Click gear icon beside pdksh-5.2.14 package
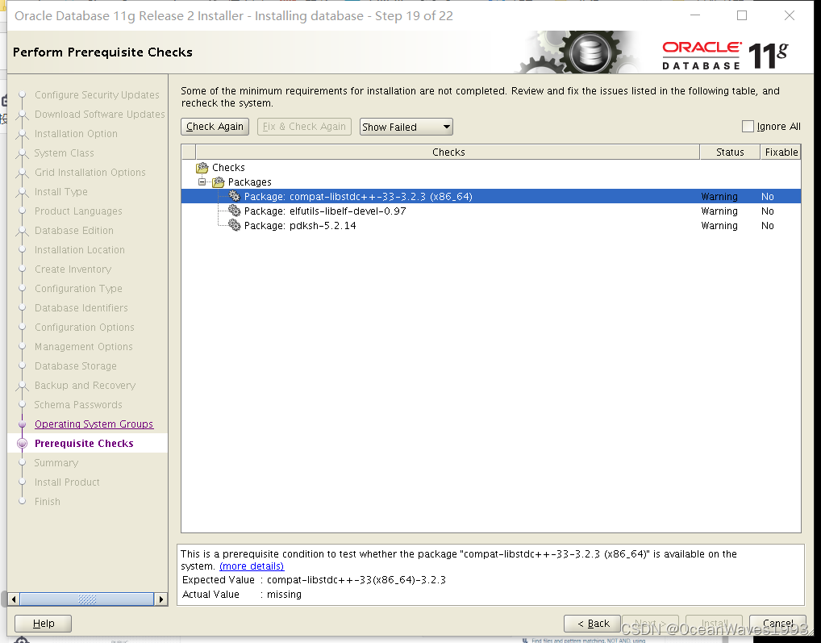The height and width of the screenshot is (643, 821). click(235, 226)
